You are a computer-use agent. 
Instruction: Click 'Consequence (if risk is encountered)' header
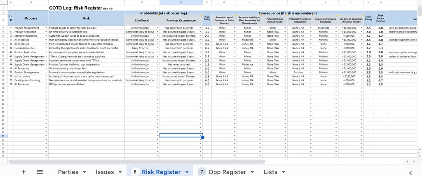(x=287, y=13)
